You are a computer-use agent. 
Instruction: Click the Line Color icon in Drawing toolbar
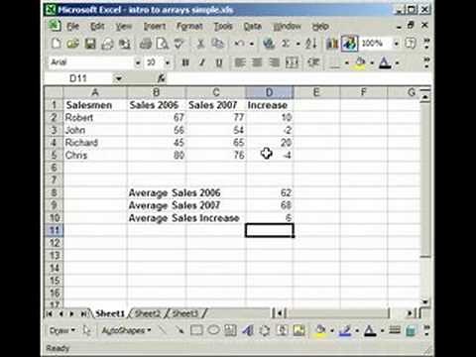point(345,330)
